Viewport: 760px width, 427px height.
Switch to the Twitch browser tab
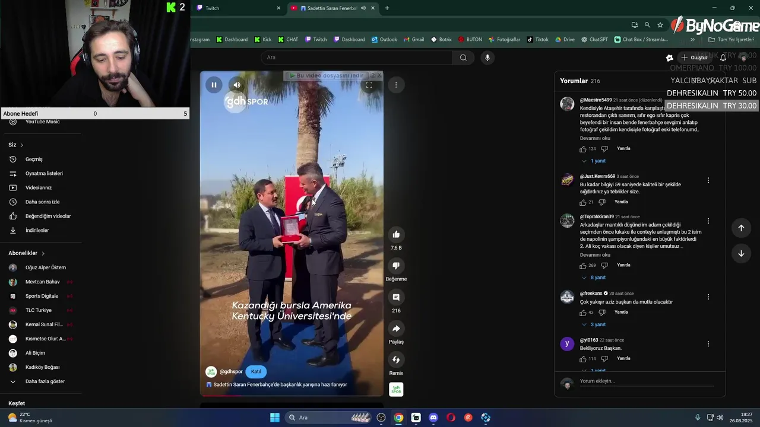pos(237,8)
